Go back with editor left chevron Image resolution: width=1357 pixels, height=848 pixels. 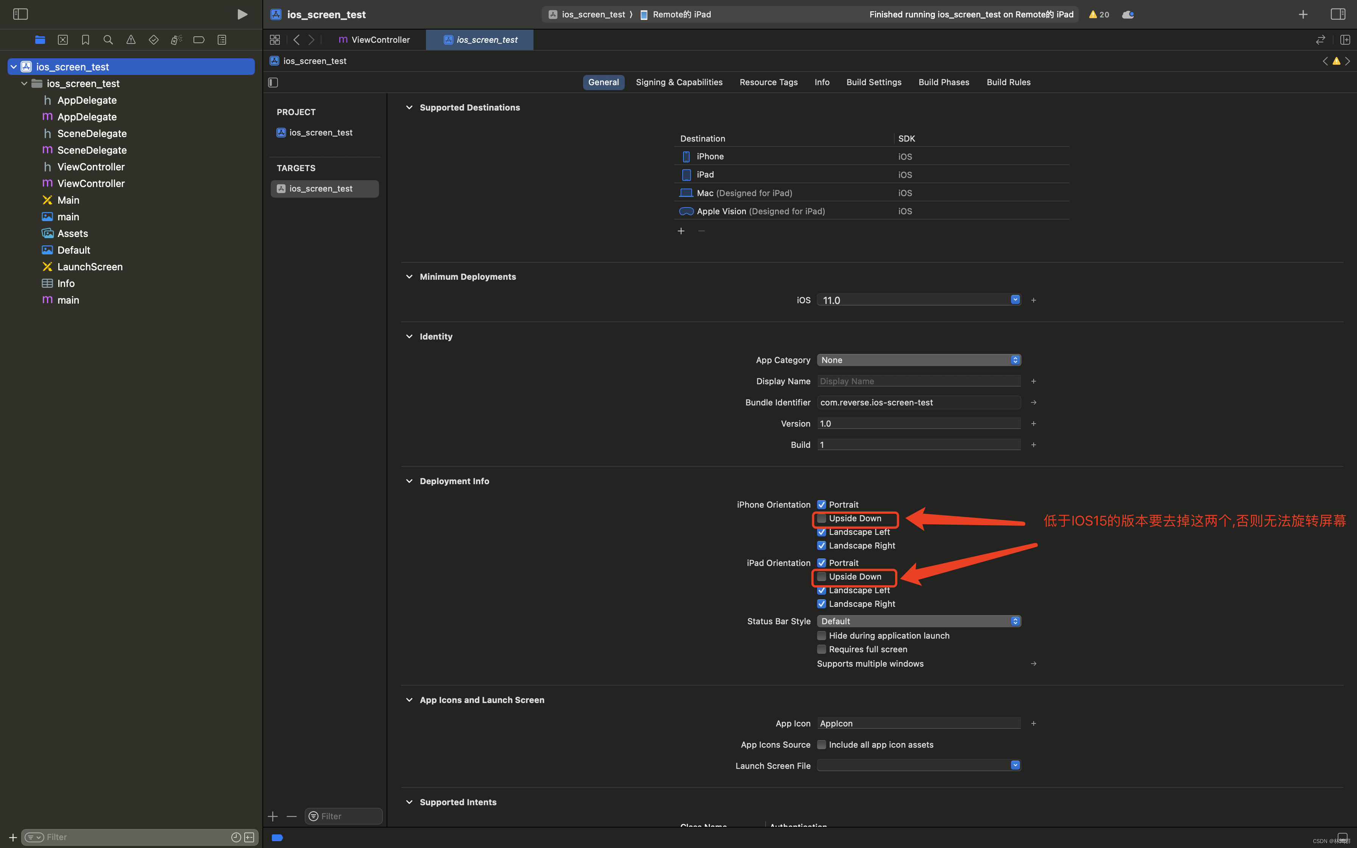click(x=296, y=40)
